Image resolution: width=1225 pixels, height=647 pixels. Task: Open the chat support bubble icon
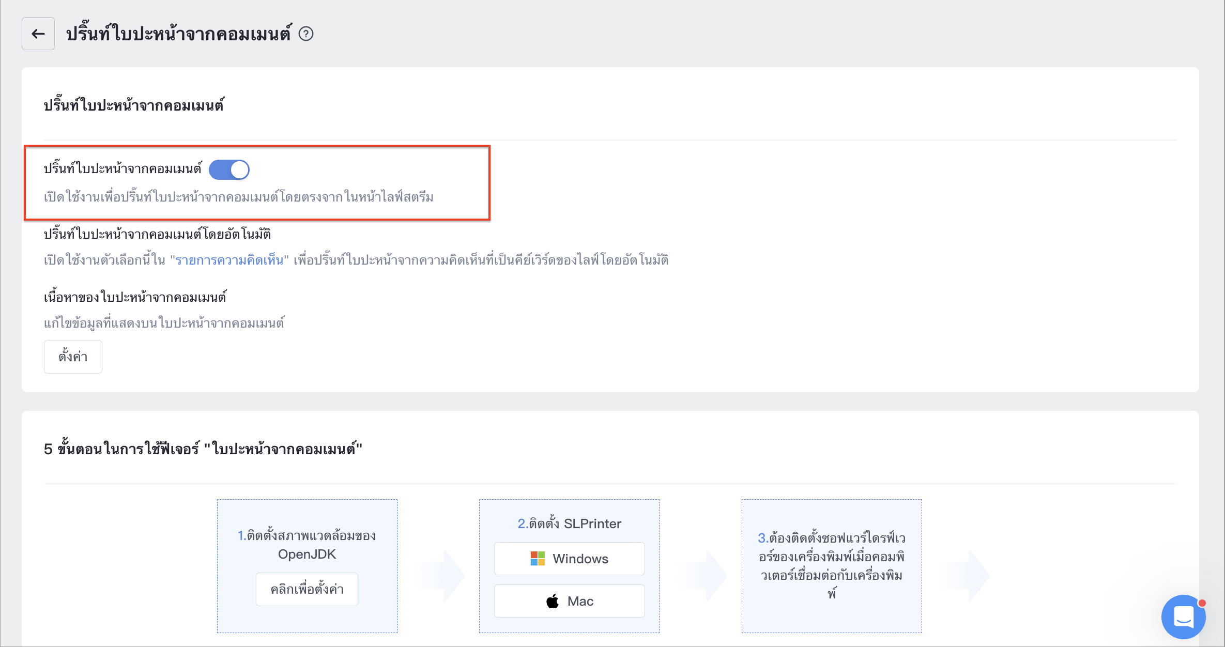pyautogui.click(x=1183, y=617)
